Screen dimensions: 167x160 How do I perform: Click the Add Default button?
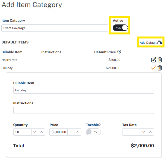click(151, 43)
